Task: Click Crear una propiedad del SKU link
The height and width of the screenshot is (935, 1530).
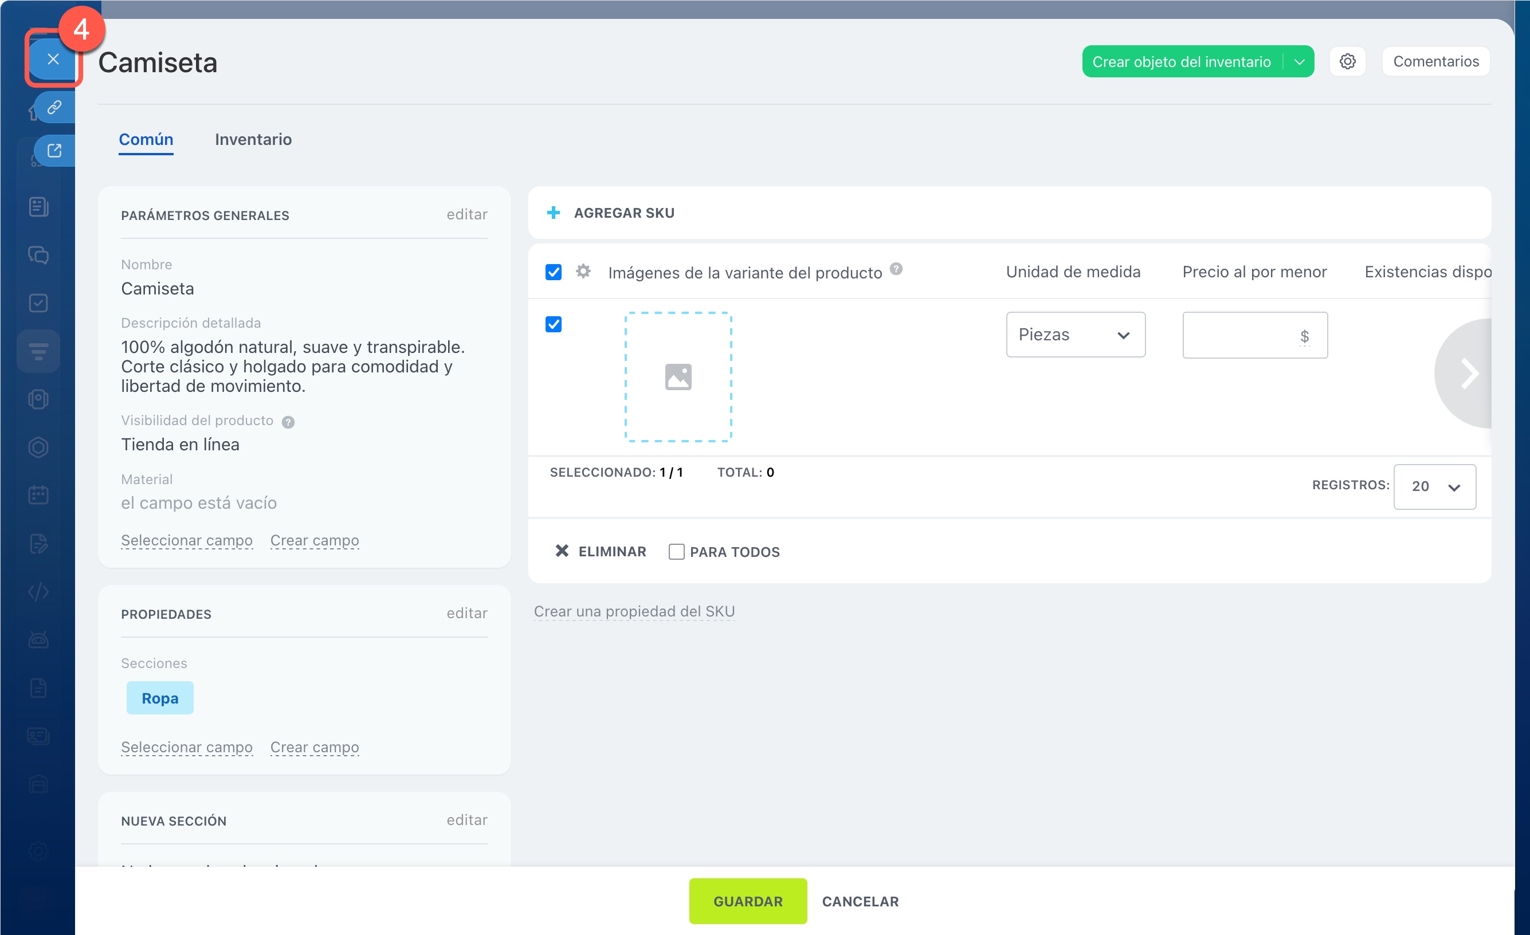Action: (x=634, y=611)
